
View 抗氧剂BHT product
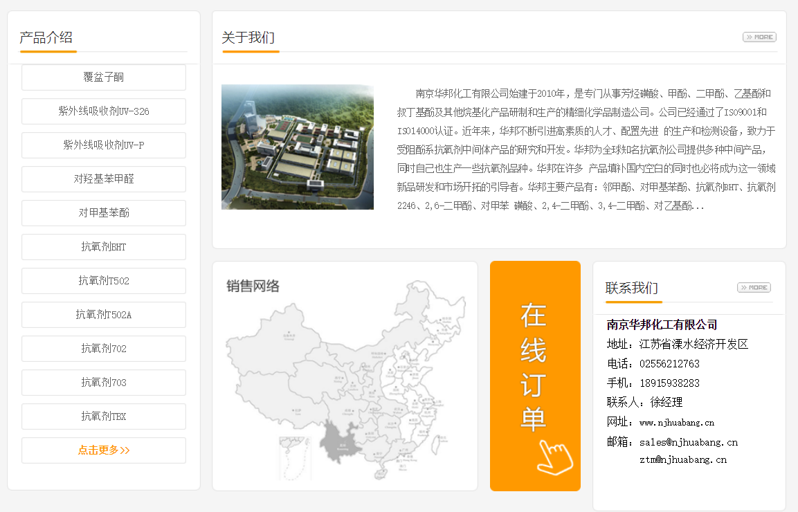(104, 247)
